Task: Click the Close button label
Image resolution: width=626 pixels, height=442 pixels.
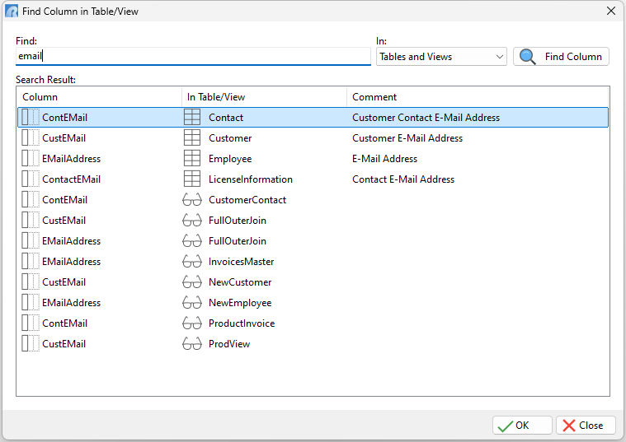Action: (x=591, y=426)
